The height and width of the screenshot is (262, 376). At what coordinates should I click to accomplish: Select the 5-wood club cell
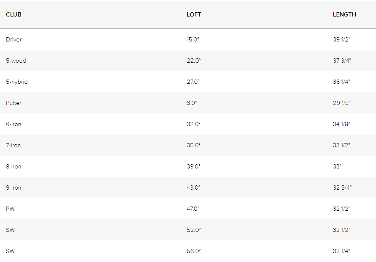(16, 61)
